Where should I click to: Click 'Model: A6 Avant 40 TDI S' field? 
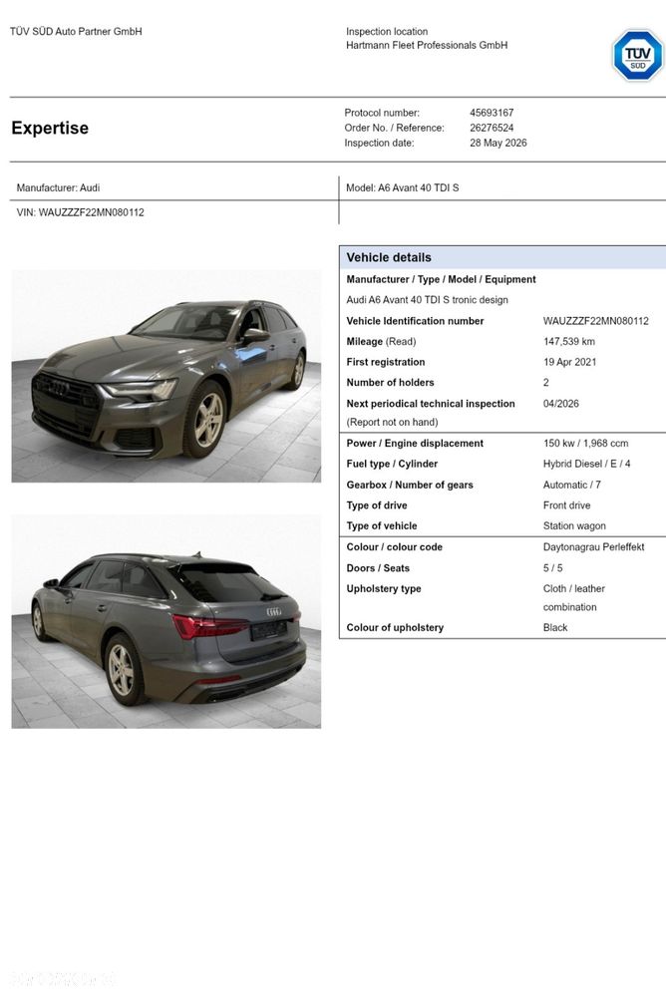click(x=402, y=187)
